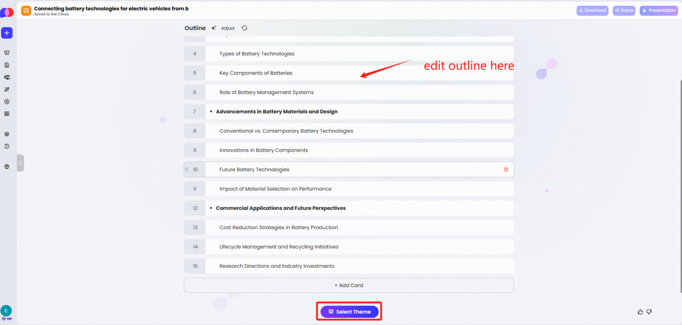Open the magic wand tool in sidebar
Screen dimensions: 682x325
coord(7,89)
